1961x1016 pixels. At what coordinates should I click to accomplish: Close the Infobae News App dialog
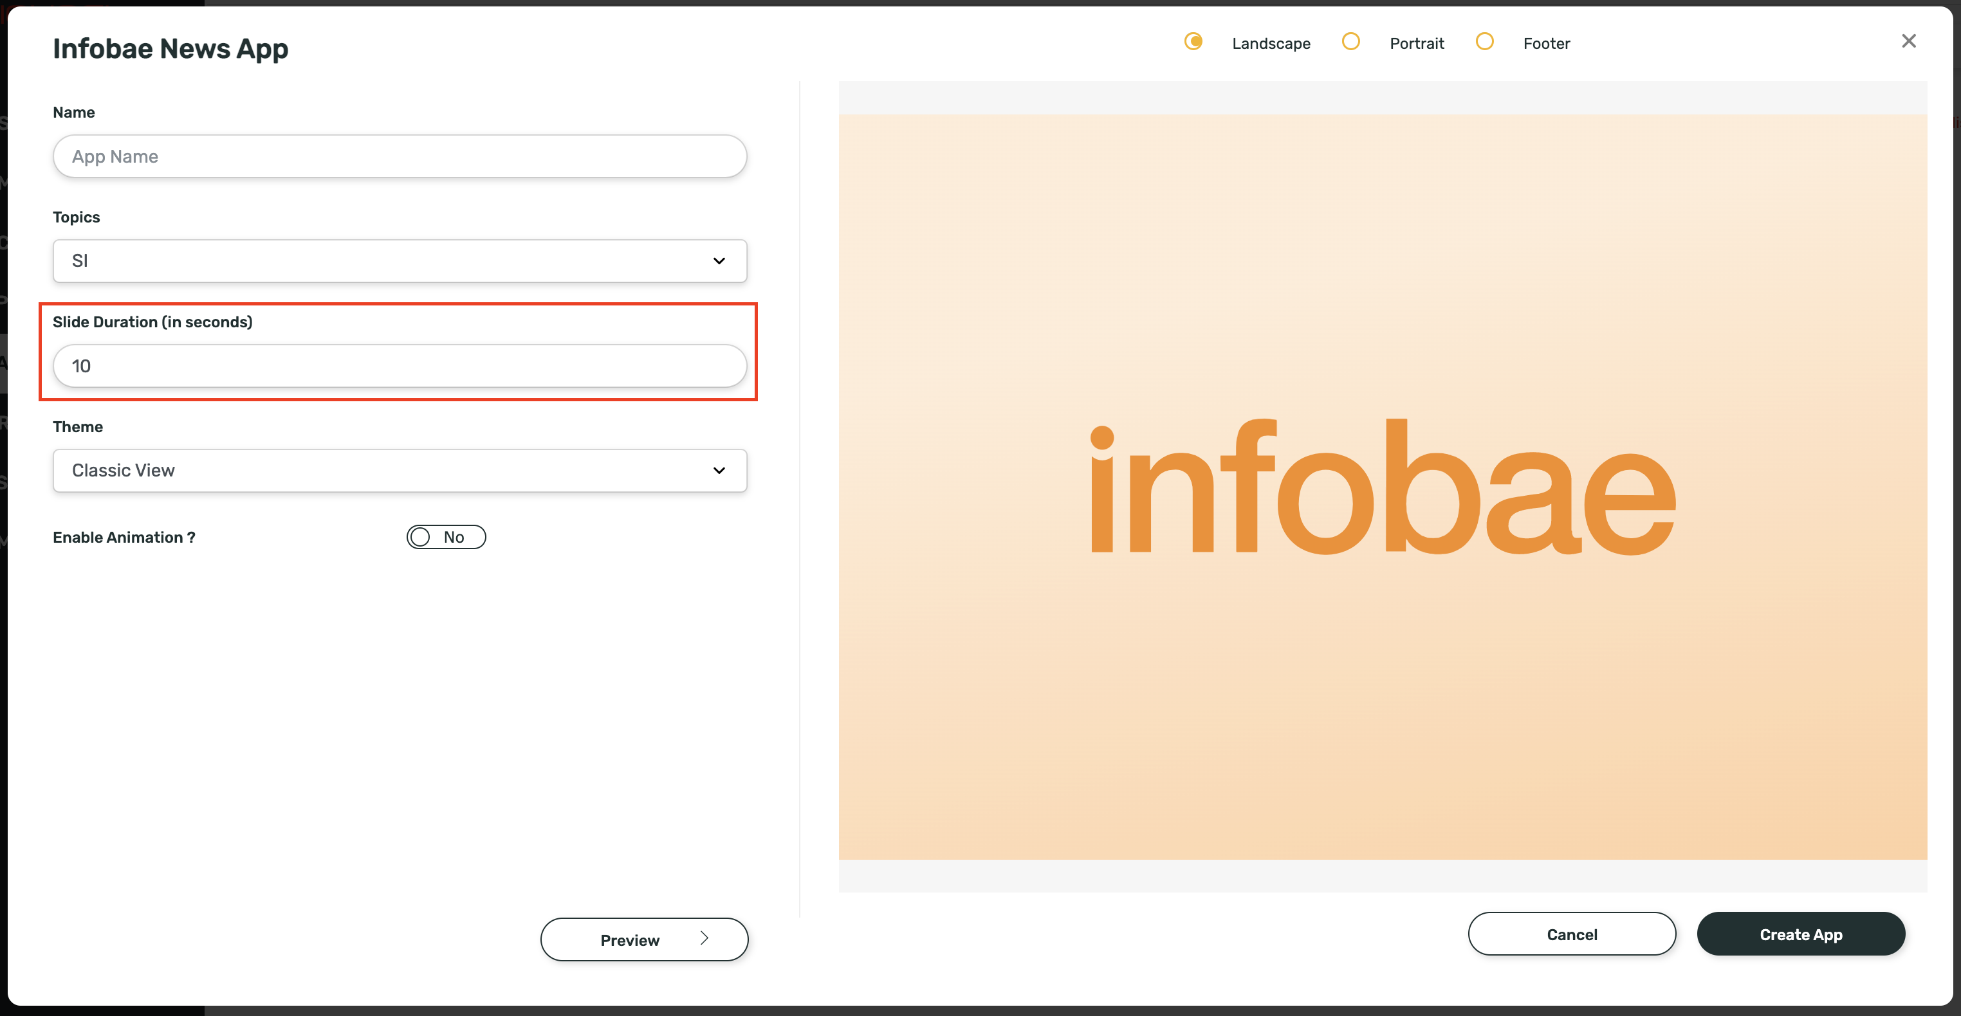[x=1908, y=41]
